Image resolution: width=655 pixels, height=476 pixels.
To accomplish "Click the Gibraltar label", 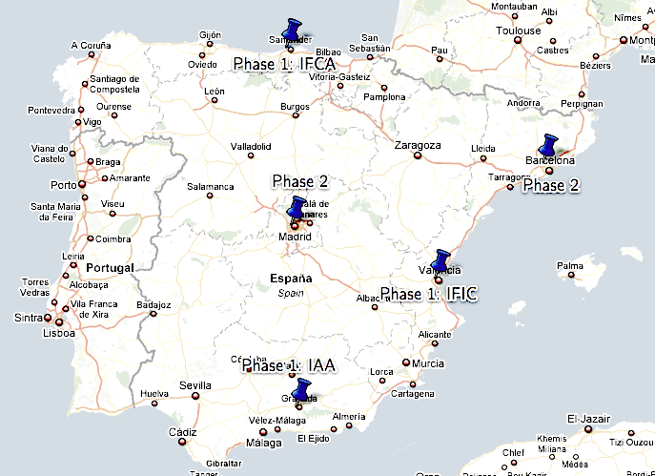I will click(224, 463).
